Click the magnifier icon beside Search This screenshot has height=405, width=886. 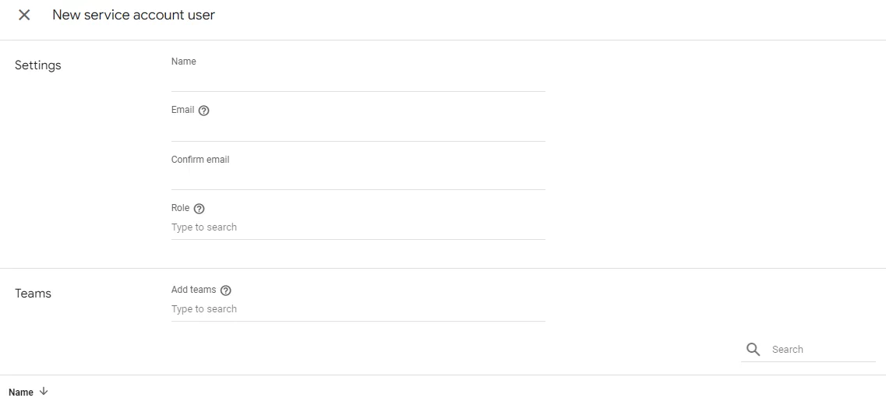point(754,349)
